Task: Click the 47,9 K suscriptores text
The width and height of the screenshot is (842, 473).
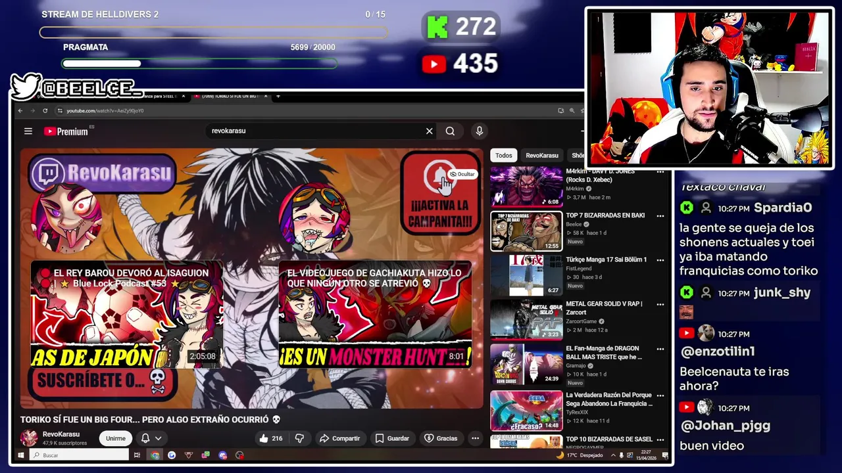Action: click(64, 443)
